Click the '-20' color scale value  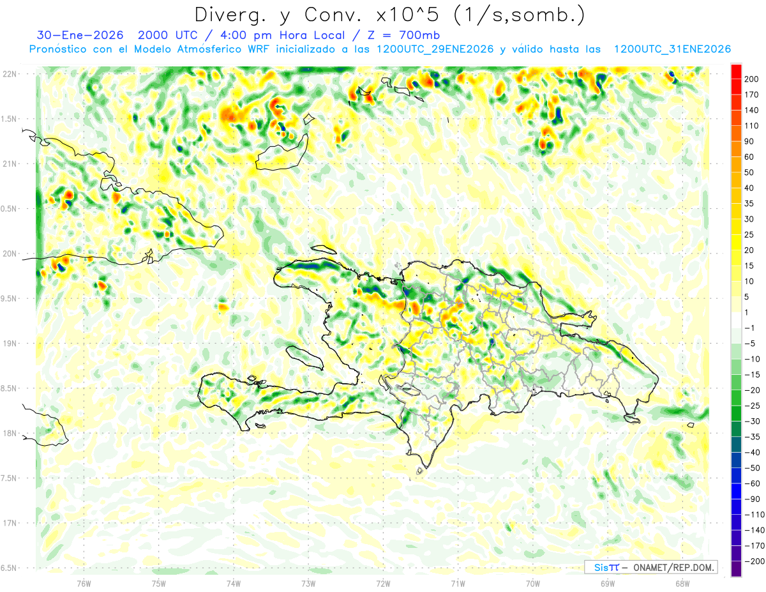(x=751, y=390)
